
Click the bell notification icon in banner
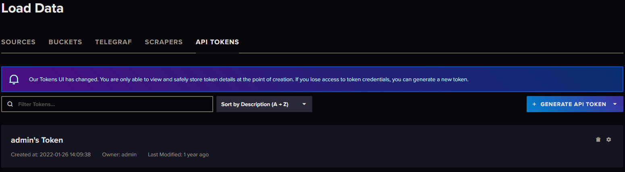pyautogui.click(x=14, y=80)
